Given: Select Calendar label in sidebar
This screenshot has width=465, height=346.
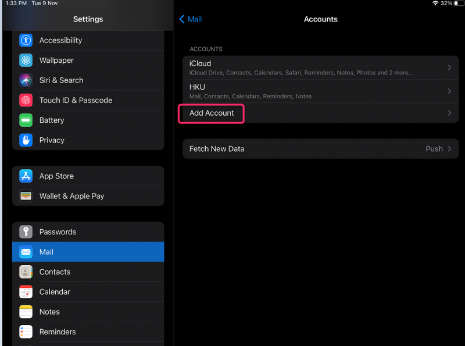Looking at the screenshot, I should (55, 292).
